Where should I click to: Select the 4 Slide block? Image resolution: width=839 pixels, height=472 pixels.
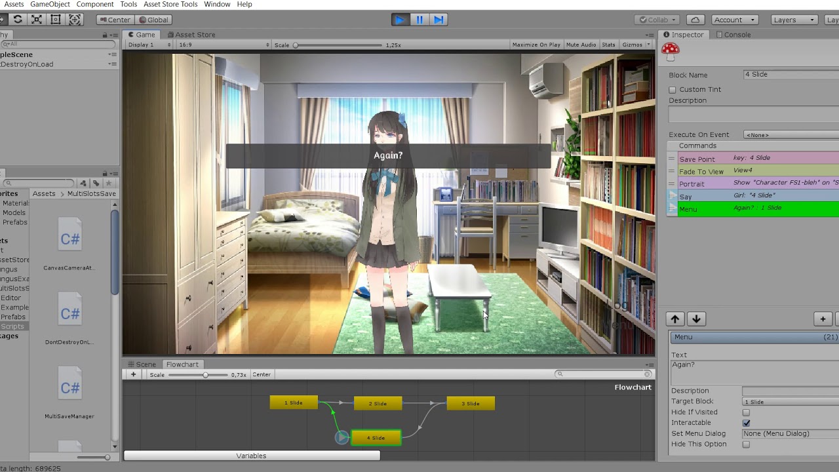[376, 438]
